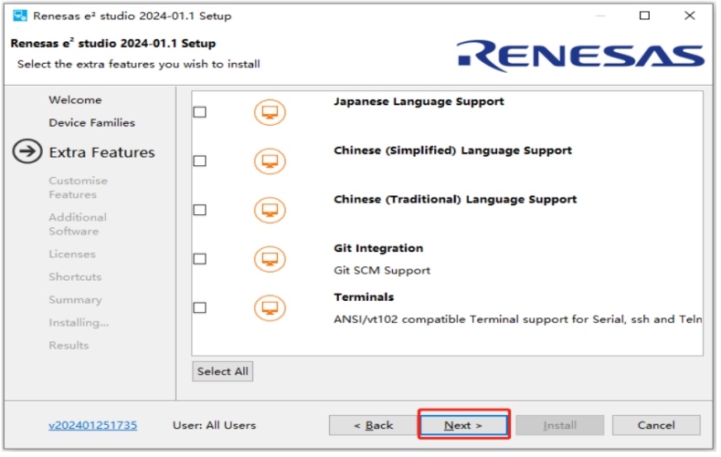Screen dimensions: 721x457
Task: Open the v202401251735 version link
Action: tap(93, 425)
